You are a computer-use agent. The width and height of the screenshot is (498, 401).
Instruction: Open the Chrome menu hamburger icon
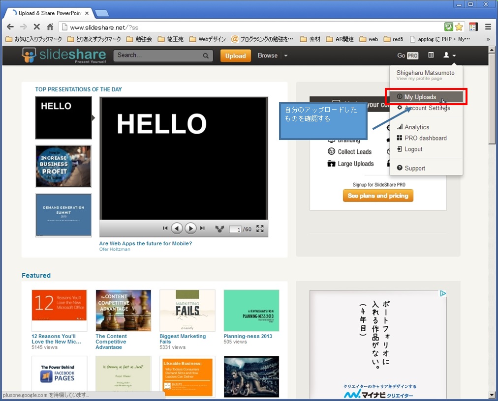pyautogui.click(x=488, y=27)
